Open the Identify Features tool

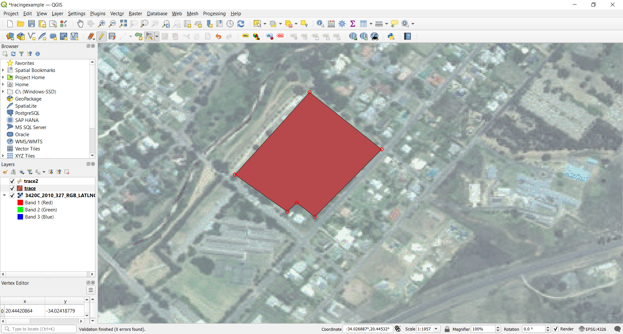pos(320,24)
